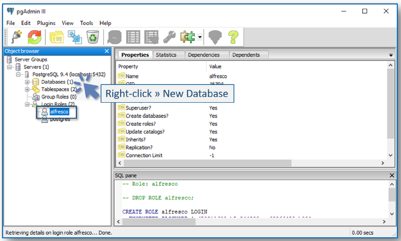
Task: Refresh the selected object
Action: (x=34, y=37)
